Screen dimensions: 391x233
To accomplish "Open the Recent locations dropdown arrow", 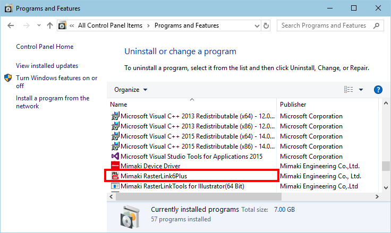I will (x=38, y=25).
